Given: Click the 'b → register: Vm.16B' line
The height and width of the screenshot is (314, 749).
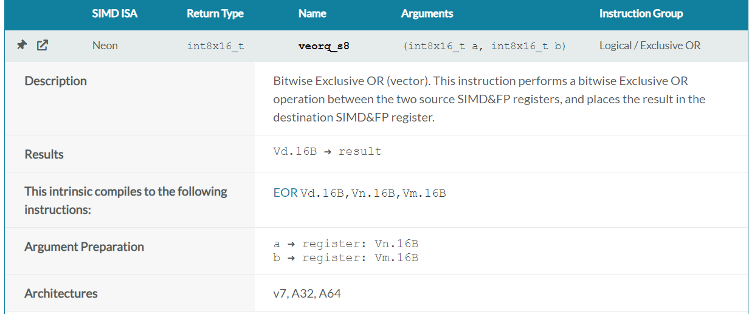Looking at the screenshot, I should pyautogui.click(x=345, y=258).
